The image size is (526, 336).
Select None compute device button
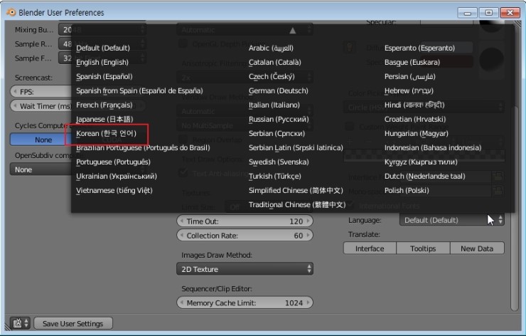pyautogui.click(x=40, y=140)
